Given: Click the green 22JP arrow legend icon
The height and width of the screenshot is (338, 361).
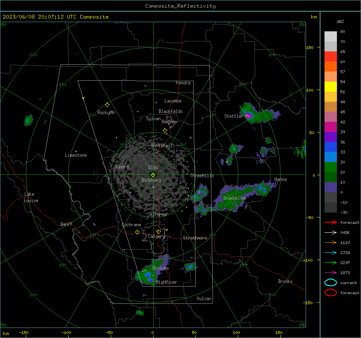Looking at the screenshot, I should tap(331, 262).
